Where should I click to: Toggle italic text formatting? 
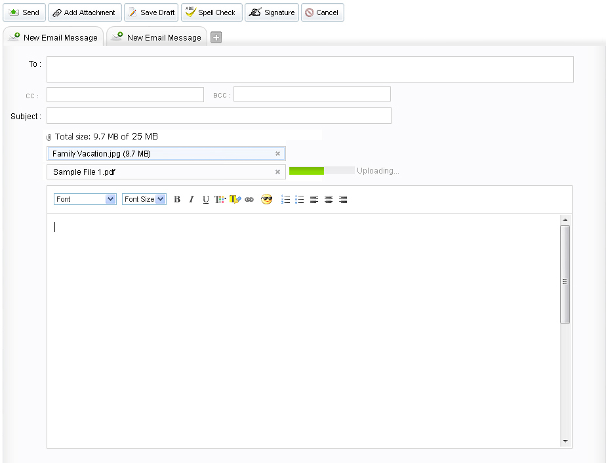click(192, 200)
